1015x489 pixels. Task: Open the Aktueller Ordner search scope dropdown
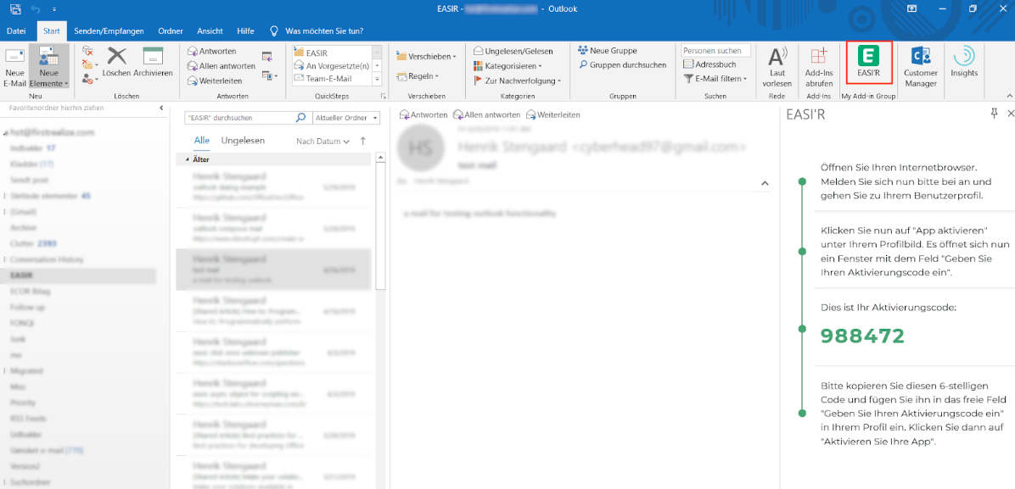[343, 117]
